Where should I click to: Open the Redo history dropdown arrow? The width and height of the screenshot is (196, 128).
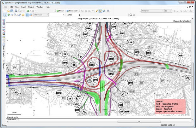tap(35, 11)
